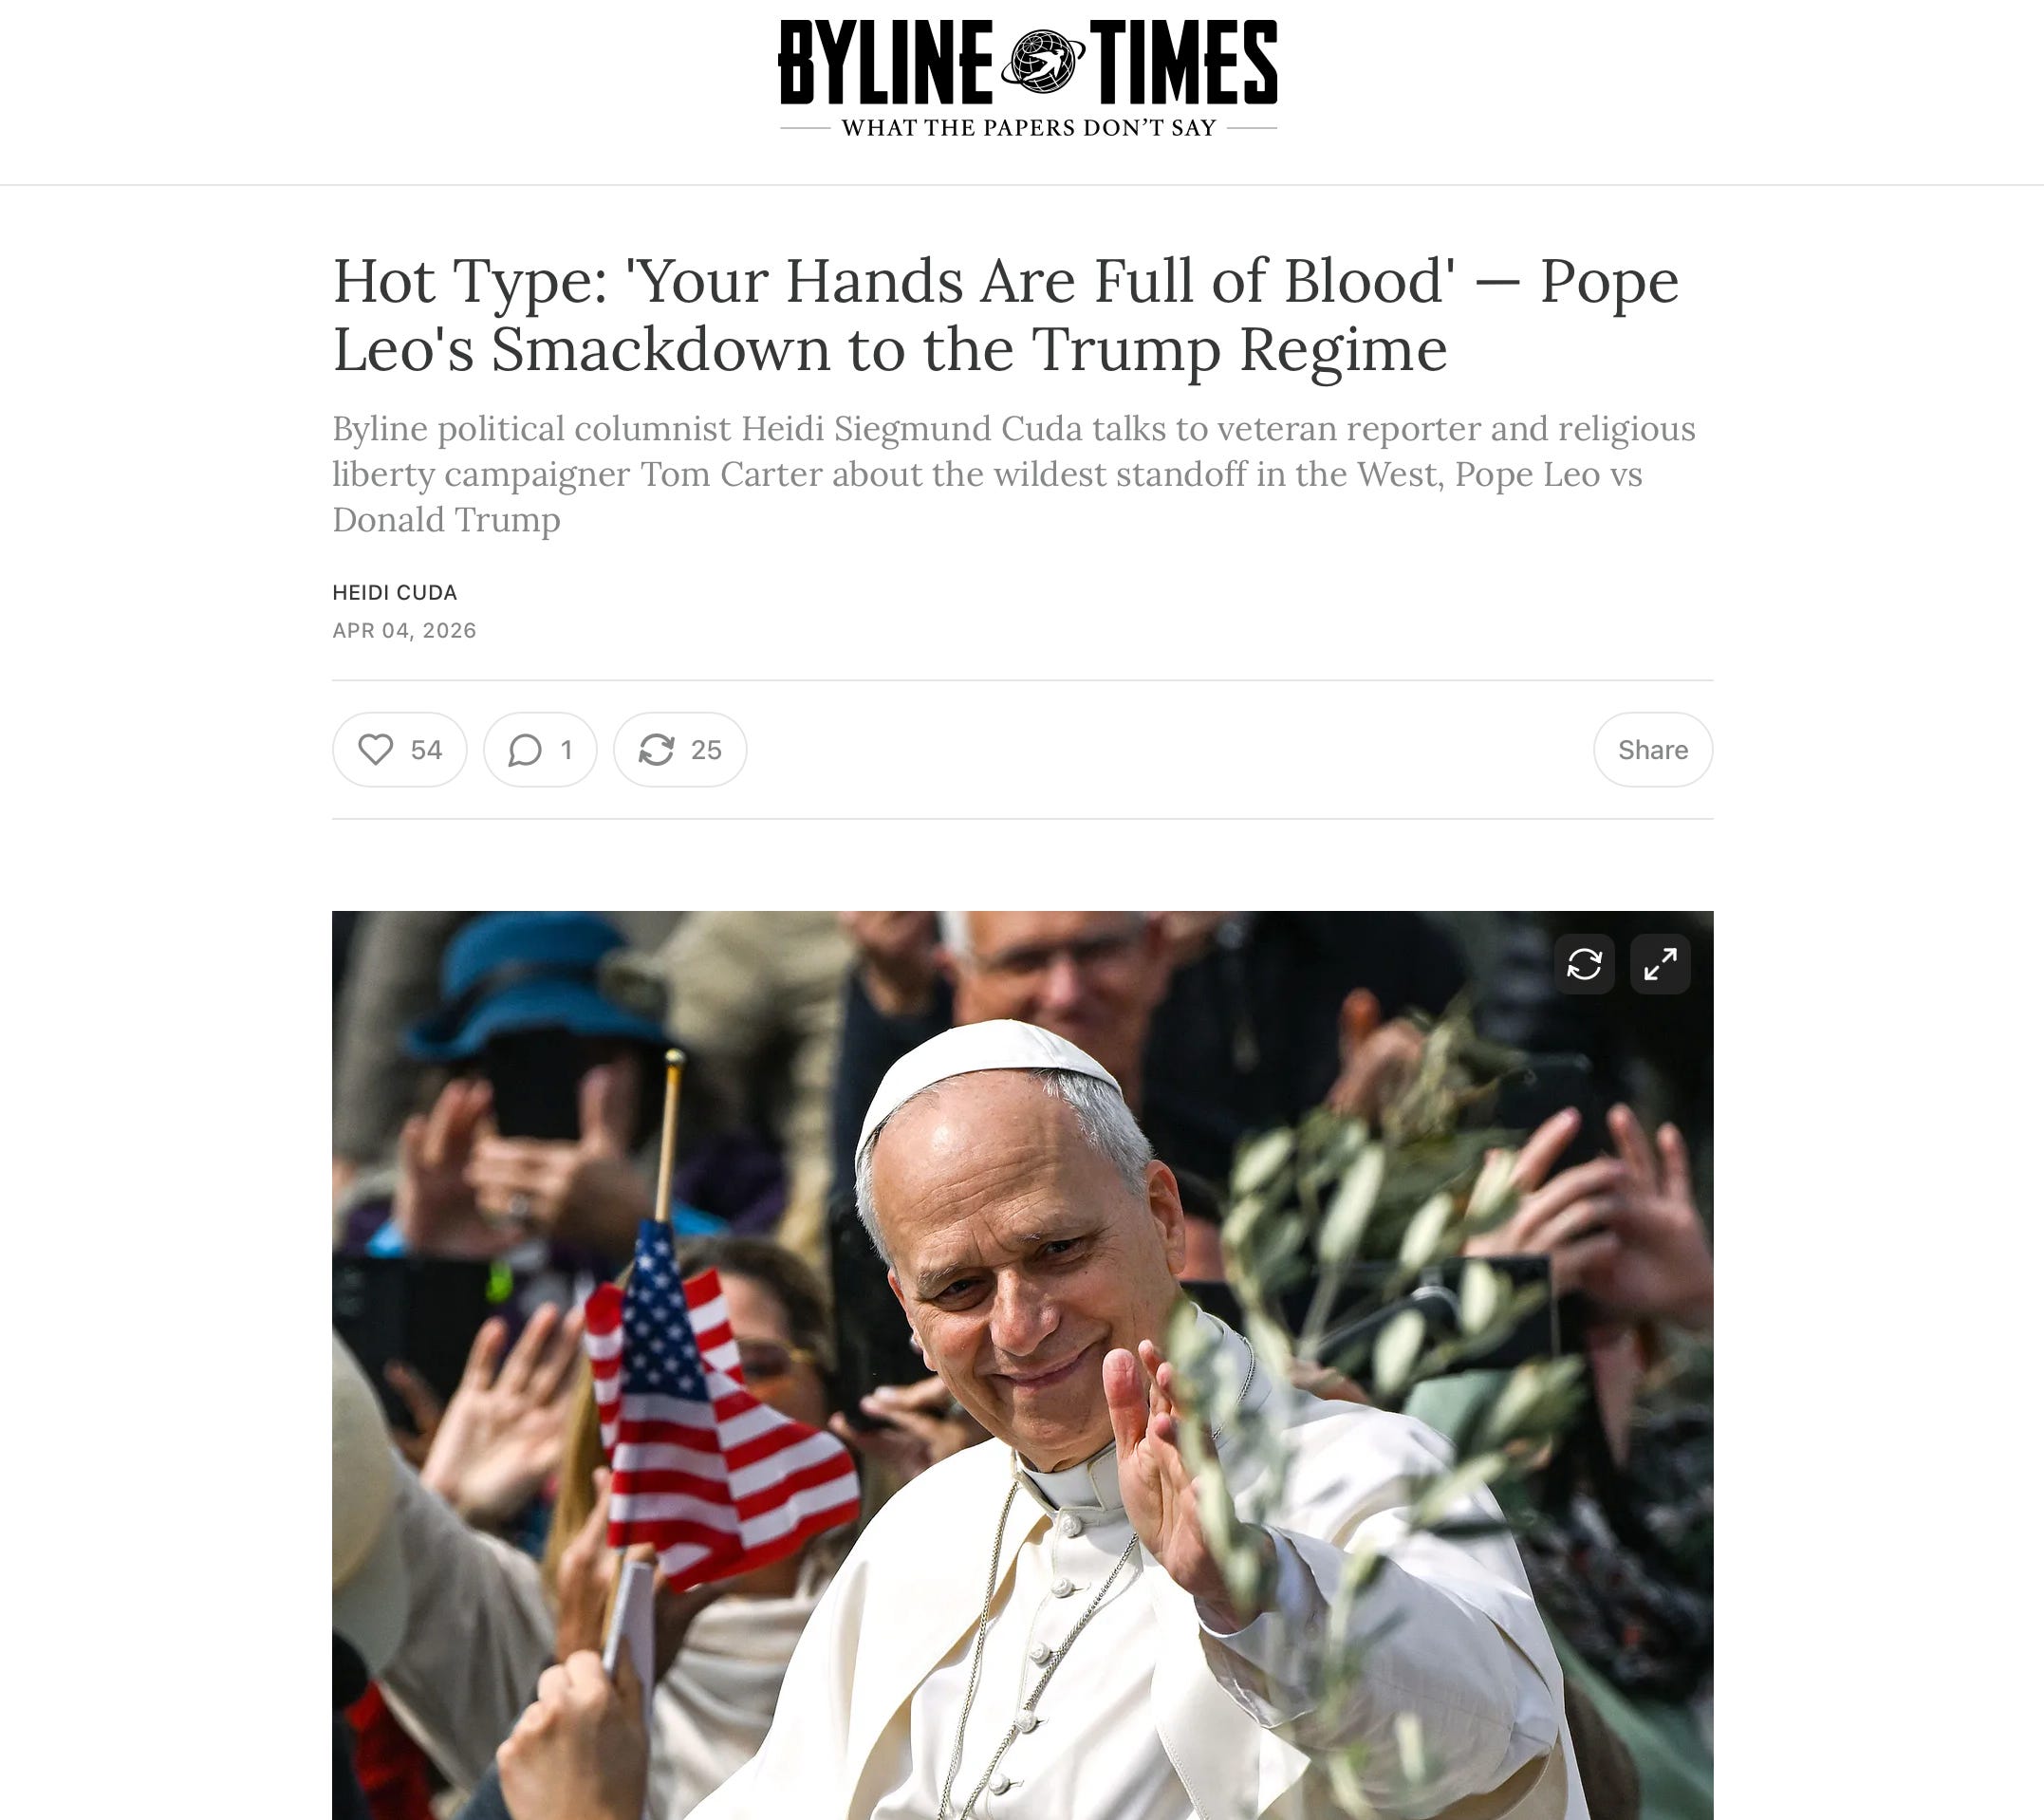This screenshot has width=2044, height=1820.
Task: Click the restack icon overlaid on the photo
Action: click(1584, 964)
